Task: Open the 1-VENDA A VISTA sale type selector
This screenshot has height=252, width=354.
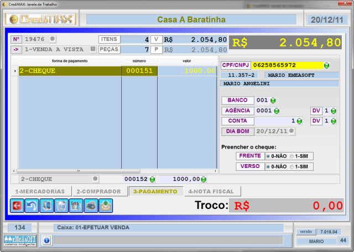Action: coord(93,49)
